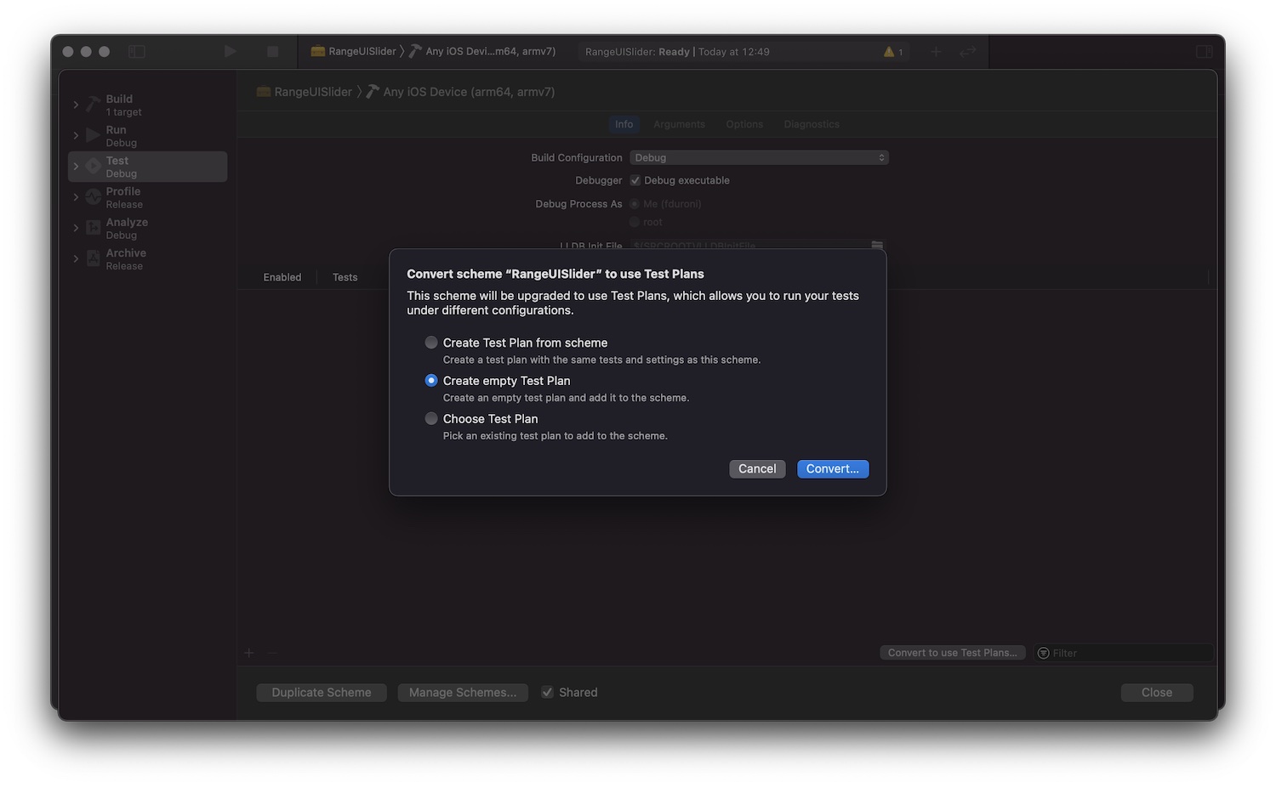Viewport: 1276px width, 788px height.
Task: Click the Xcode toolbar Stop button
Action: pyautogui.click(x=272, y=52)
